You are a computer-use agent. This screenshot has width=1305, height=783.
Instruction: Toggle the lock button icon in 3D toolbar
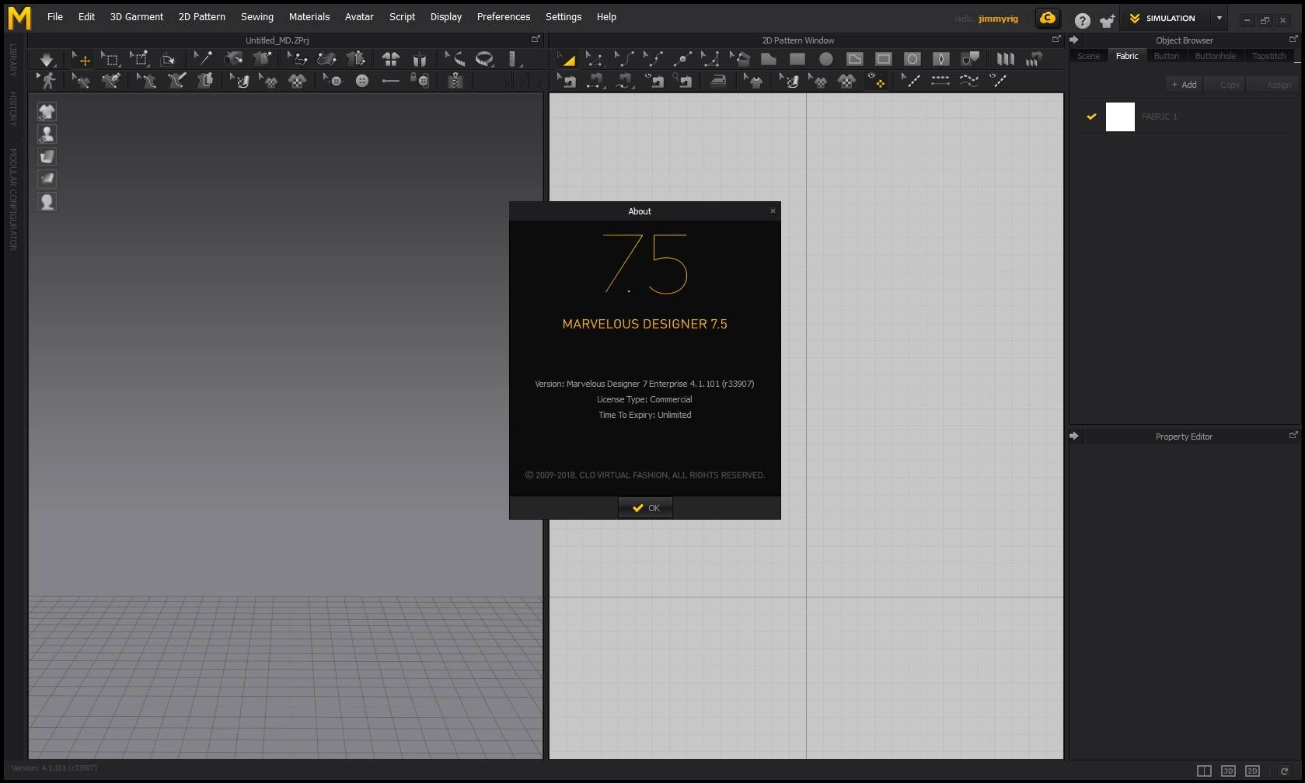click(x=420, y=80)
